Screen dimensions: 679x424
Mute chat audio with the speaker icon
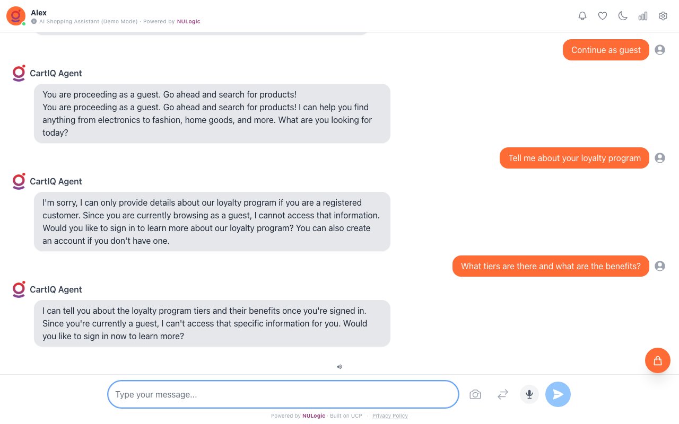pyautogui.click(x=339, y=367)
